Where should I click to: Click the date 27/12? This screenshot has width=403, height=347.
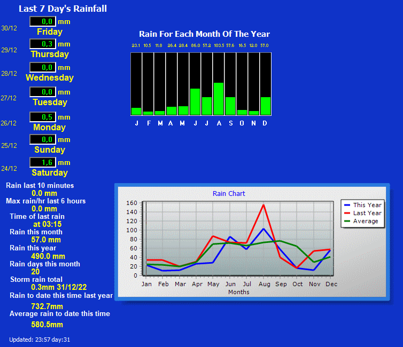[x=9, y=98]
